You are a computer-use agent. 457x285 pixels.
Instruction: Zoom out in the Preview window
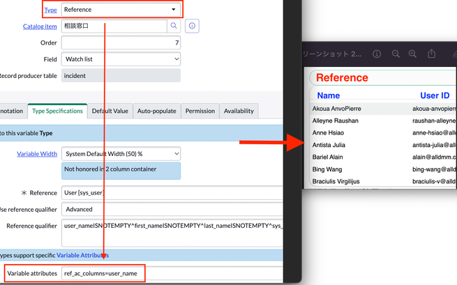coord(396,54)
